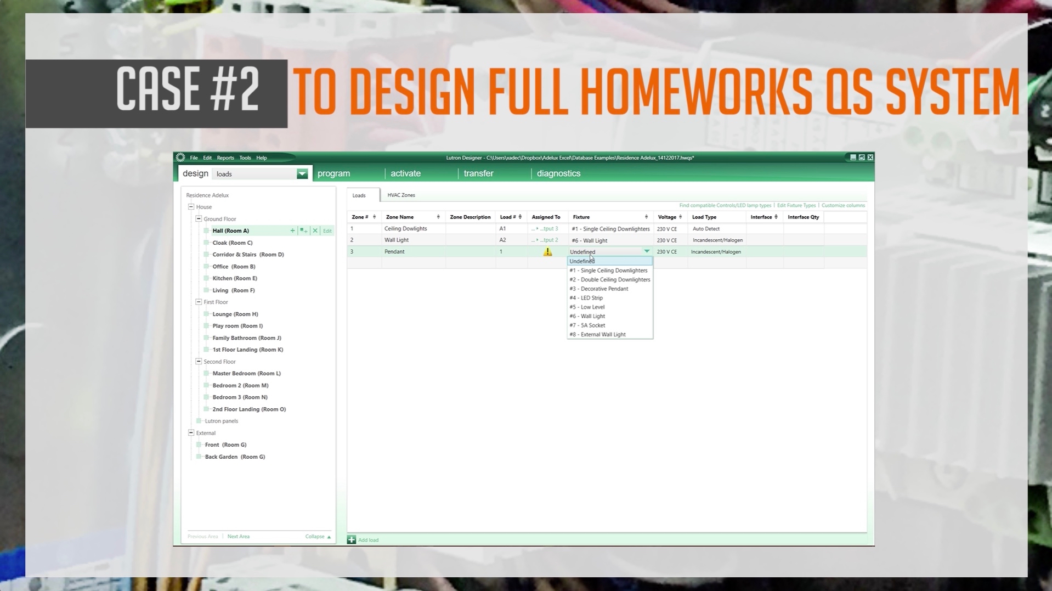
Task: Click sort icon on Zone # column
Action: point(374,217)
